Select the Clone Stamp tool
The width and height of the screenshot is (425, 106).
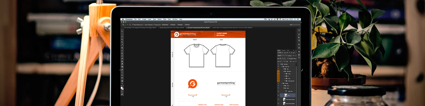[122, 53]
